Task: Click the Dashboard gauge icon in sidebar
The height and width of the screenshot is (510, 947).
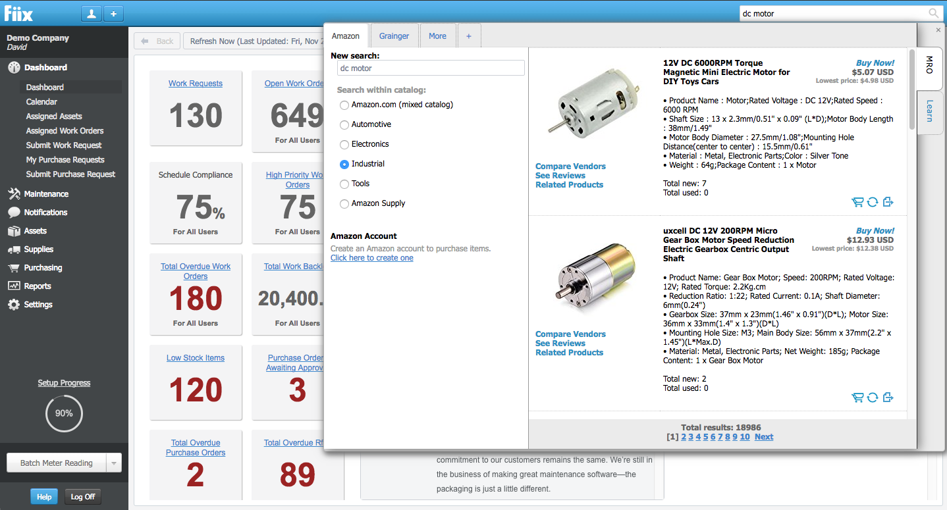Action: (x=14, y=67)
